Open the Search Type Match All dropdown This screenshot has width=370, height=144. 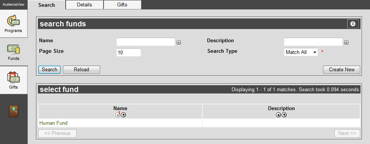301,52
